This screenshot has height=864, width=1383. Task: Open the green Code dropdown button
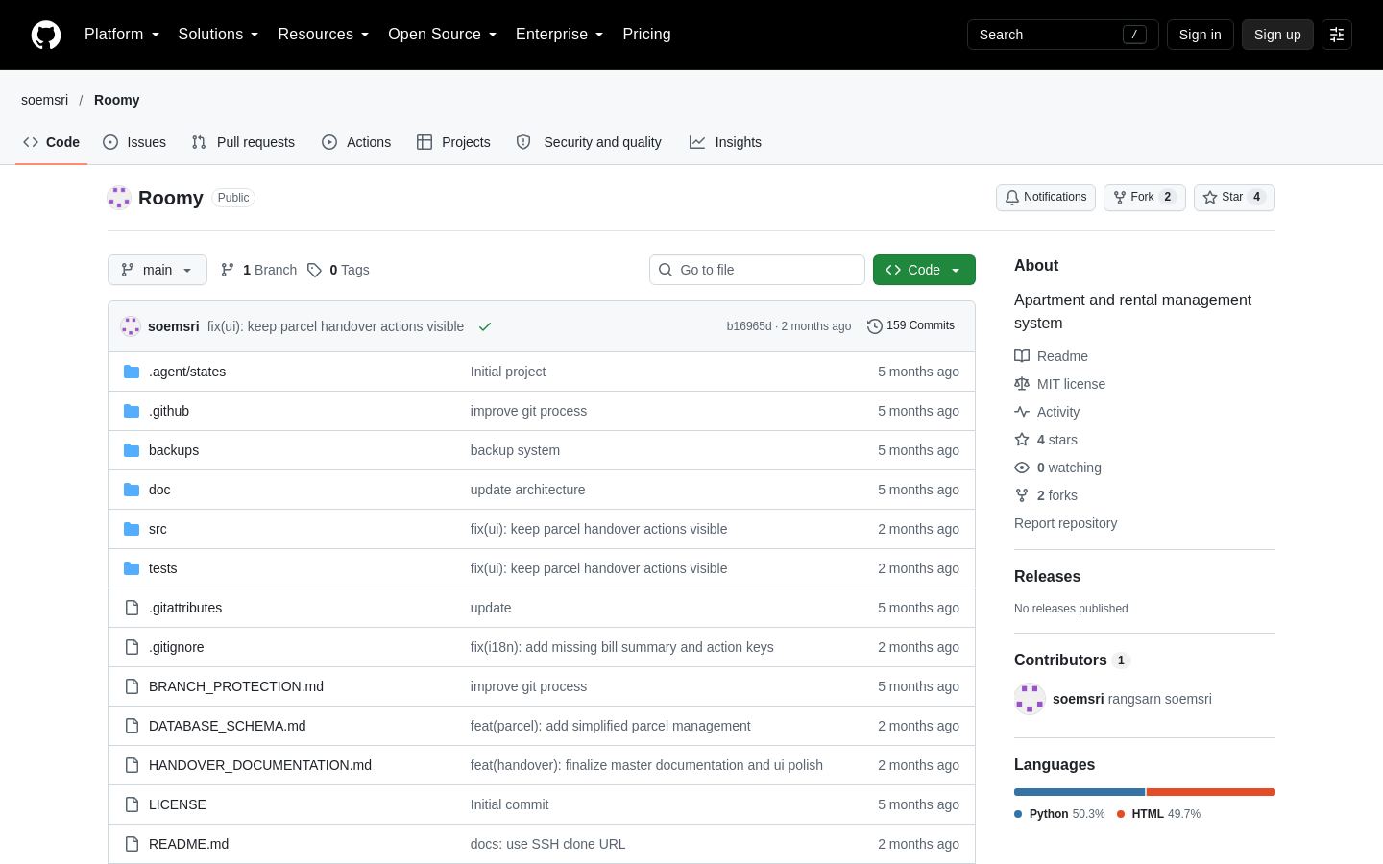click(924, 270)
